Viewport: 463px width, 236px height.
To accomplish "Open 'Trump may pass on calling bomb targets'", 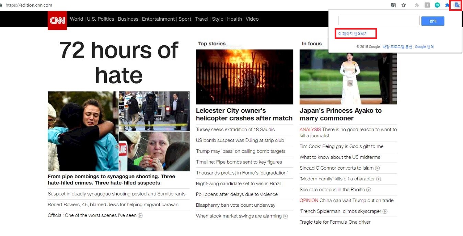I will pyautogui.click(x=241, y=151).
